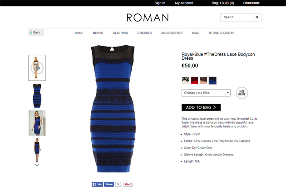Share the dress via Facebook Share button
Screen dimensions: 286x193
point(109,184)
